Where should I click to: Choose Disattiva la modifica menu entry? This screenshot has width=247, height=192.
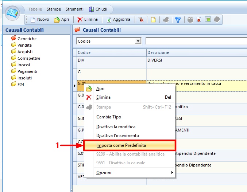point(116,127)
